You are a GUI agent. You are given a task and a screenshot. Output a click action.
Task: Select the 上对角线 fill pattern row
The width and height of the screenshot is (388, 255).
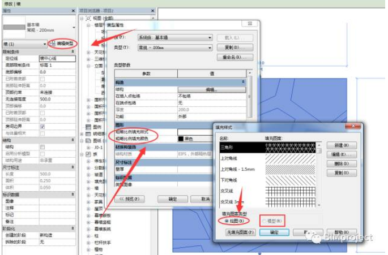pyautogui.click(x=267, y=158)
